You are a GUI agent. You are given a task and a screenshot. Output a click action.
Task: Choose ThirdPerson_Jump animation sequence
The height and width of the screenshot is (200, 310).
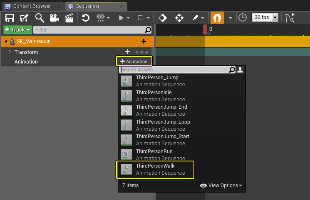(182, 81)
